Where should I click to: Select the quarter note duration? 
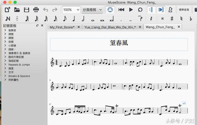74,19
